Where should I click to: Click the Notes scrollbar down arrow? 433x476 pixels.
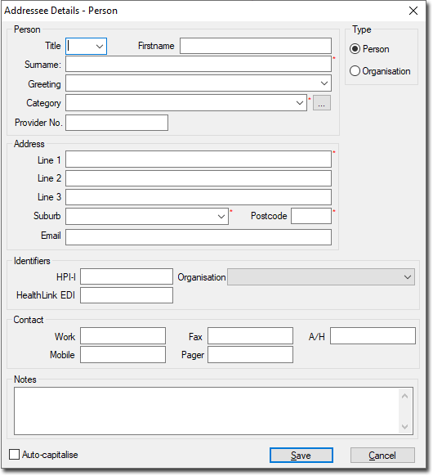(404, 426)
